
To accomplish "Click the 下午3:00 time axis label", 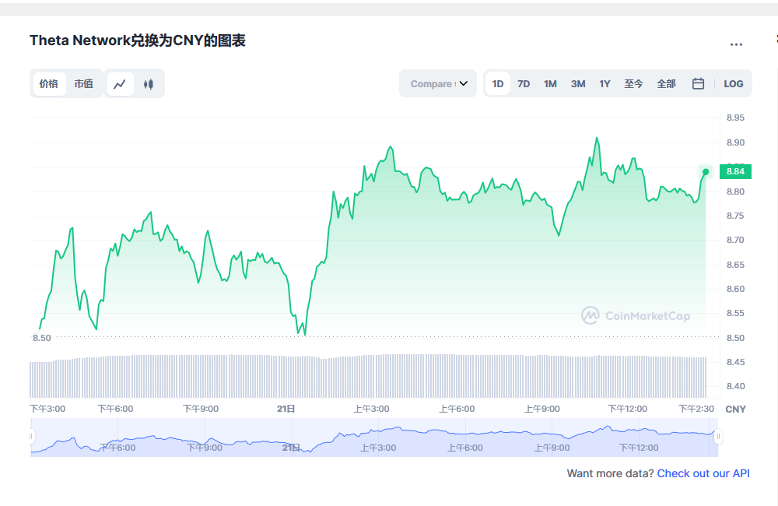I will [47, 409].
